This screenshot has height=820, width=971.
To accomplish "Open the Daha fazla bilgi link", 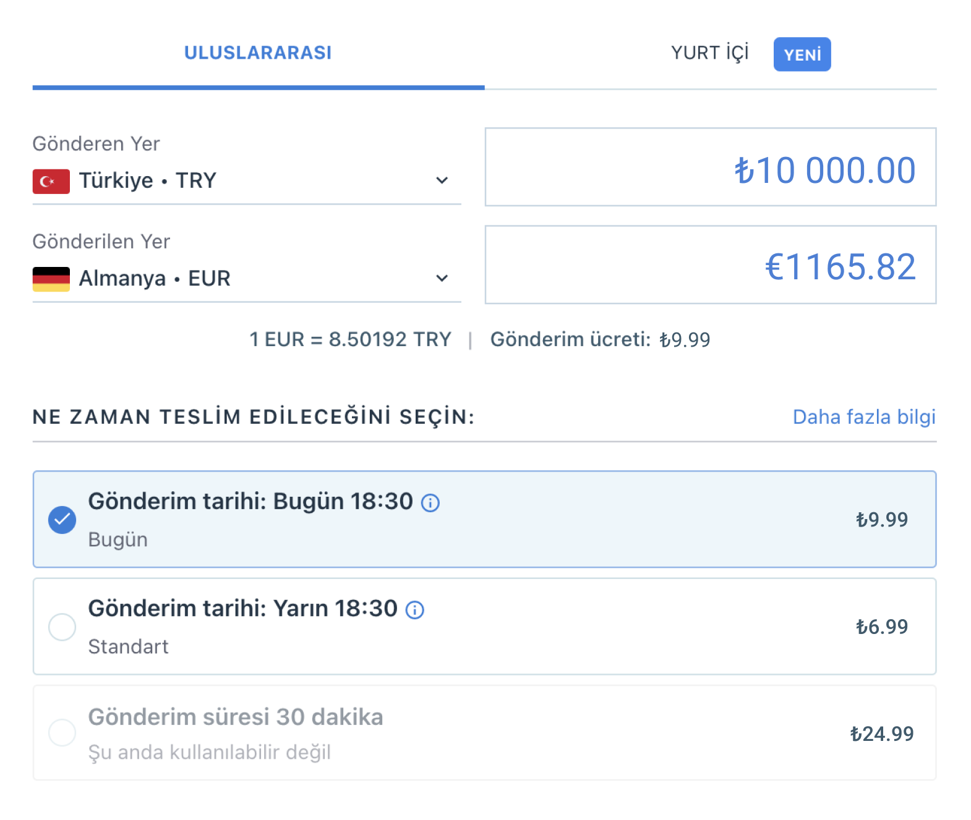I will coord(863,417).
